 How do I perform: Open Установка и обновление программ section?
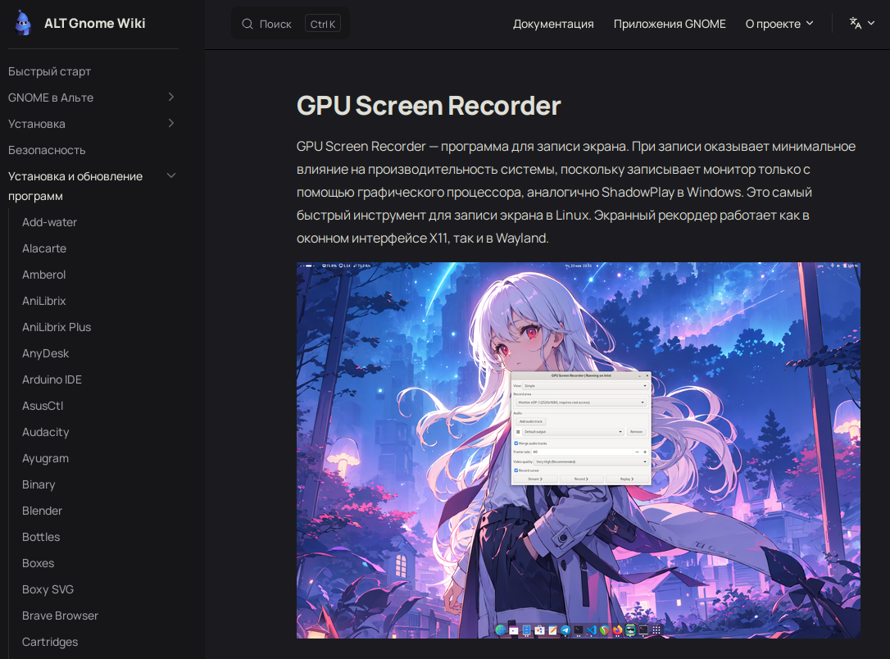(x=75, y=186)
